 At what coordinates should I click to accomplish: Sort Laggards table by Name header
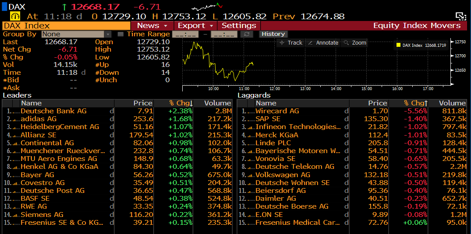pyautogui.click(x=302, y=103)
